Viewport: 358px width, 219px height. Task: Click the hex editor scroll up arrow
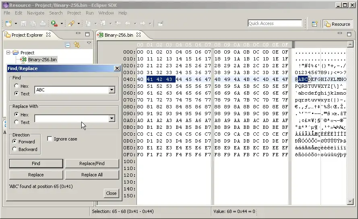(x=350, y=44)
